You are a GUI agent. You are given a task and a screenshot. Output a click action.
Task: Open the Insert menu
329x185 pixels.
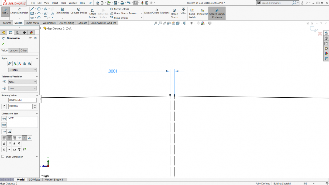[x=55, y=3]
